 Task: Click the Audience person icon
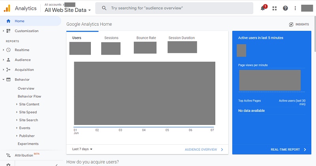tap(8, 60)
